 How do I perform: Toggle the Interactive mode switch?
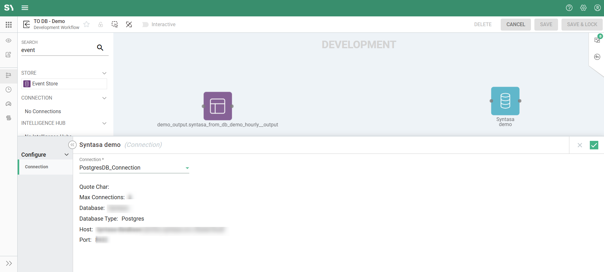coord(145,25)
